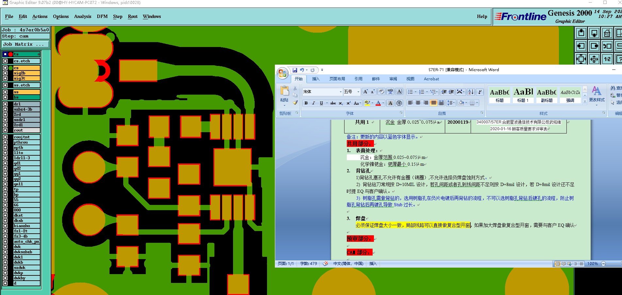The image size is (622, 295).
Task: Click the pan right icon in Genesis
Action: [594, 46]
